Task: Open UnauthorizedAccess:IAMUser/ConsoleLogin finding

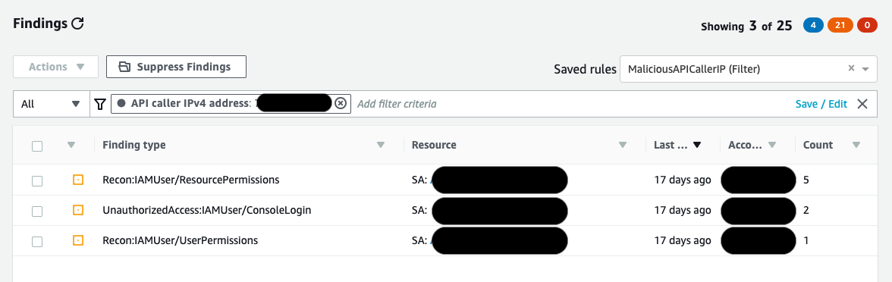Action: [207, 211]
